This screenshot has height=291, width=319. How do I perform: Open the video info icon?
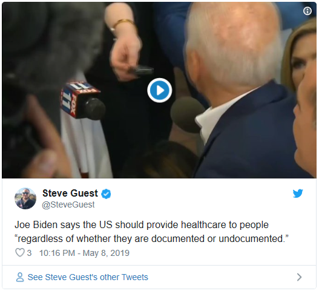click(307, 11)
